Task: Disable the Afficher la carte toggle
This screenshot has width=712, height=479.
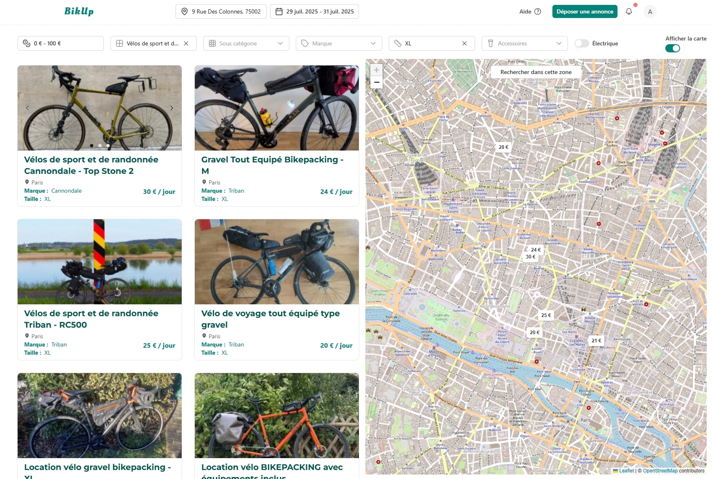Action: click(x=673, y=48)
